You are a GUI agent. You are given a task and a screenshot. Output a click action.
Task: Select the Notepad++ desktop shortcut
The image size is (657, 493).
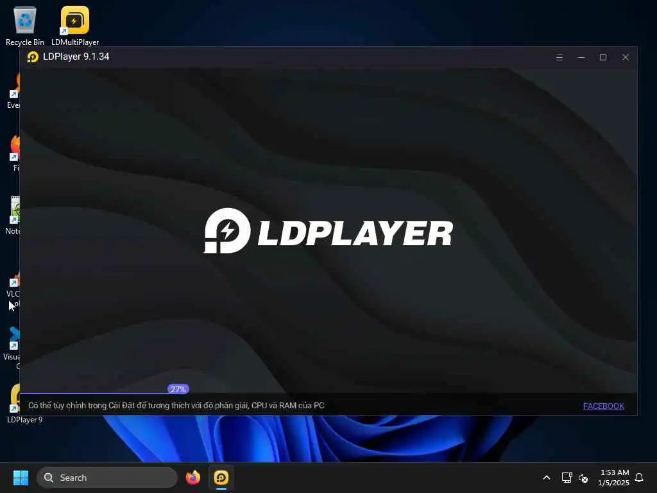[13, 216]
